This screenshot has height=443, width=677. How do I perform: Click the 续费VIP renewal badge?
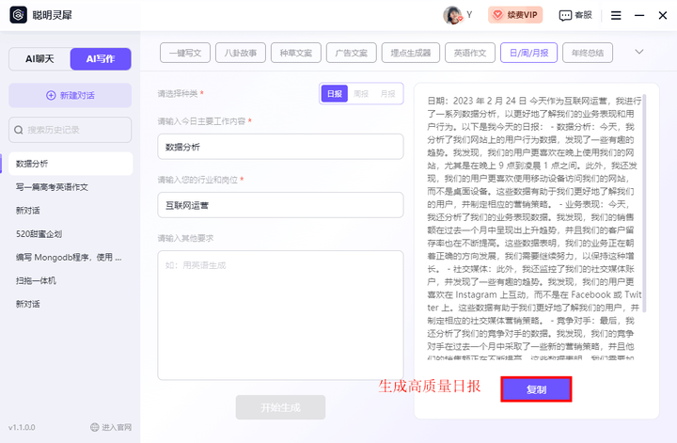tap(515, 15)
